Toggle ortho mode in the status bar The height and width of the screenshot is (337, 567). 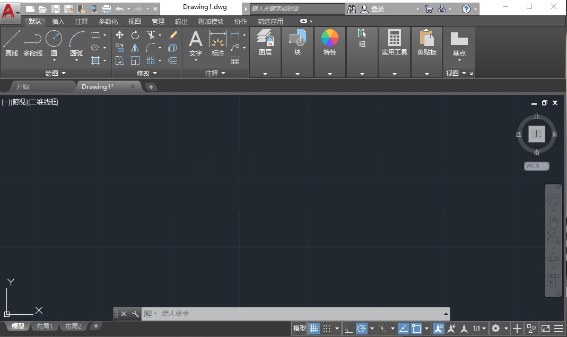[x=348, y=329]
